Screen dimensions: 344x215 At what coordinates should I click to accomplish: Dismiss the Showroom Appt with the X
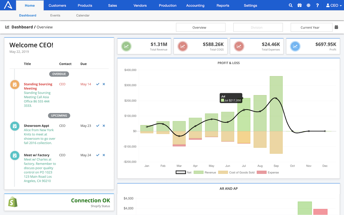point(104,125)
